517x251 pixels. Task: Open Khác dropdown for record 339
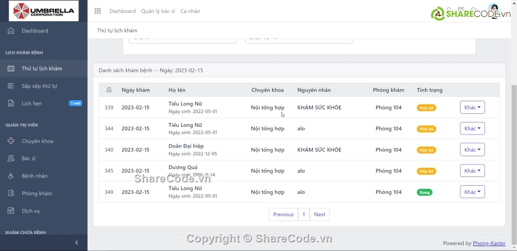472,108
